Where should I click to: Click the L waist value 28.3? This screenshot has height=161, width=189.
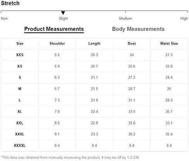point(169,100)
